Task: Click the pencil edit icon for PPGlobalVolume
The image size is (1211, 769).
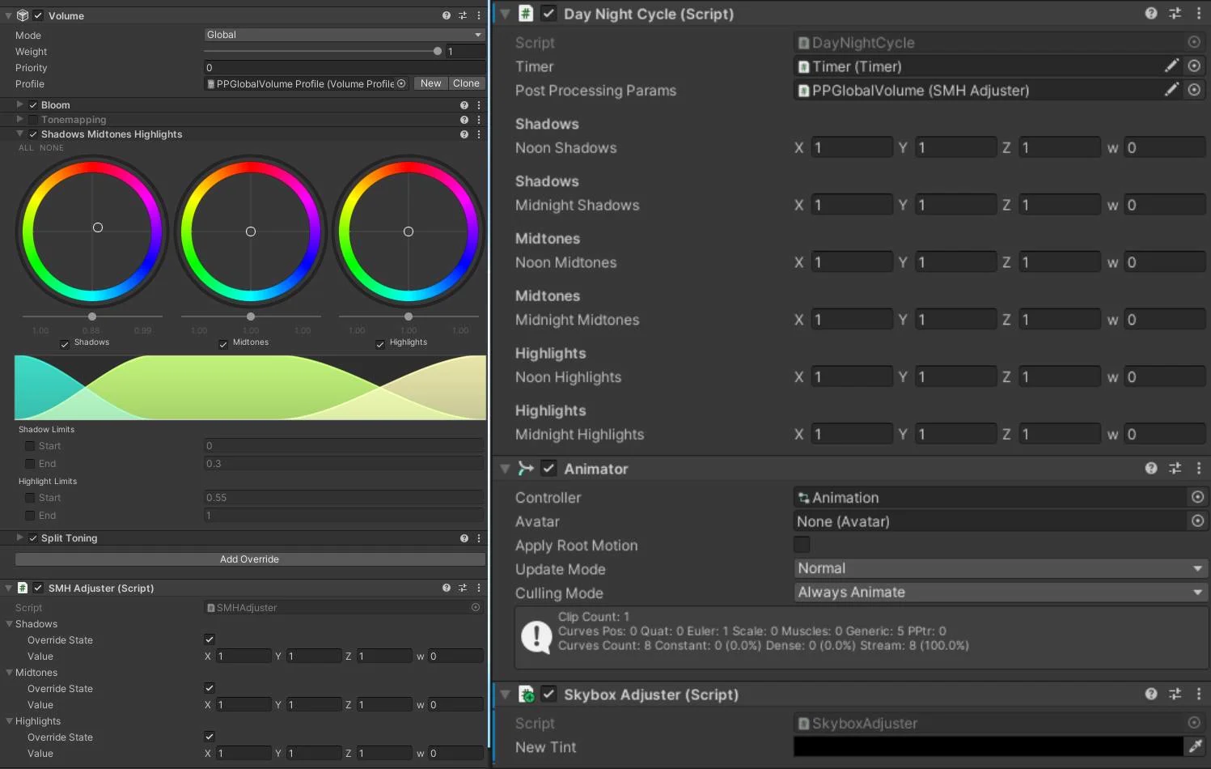Action: tap(1171, 90)
